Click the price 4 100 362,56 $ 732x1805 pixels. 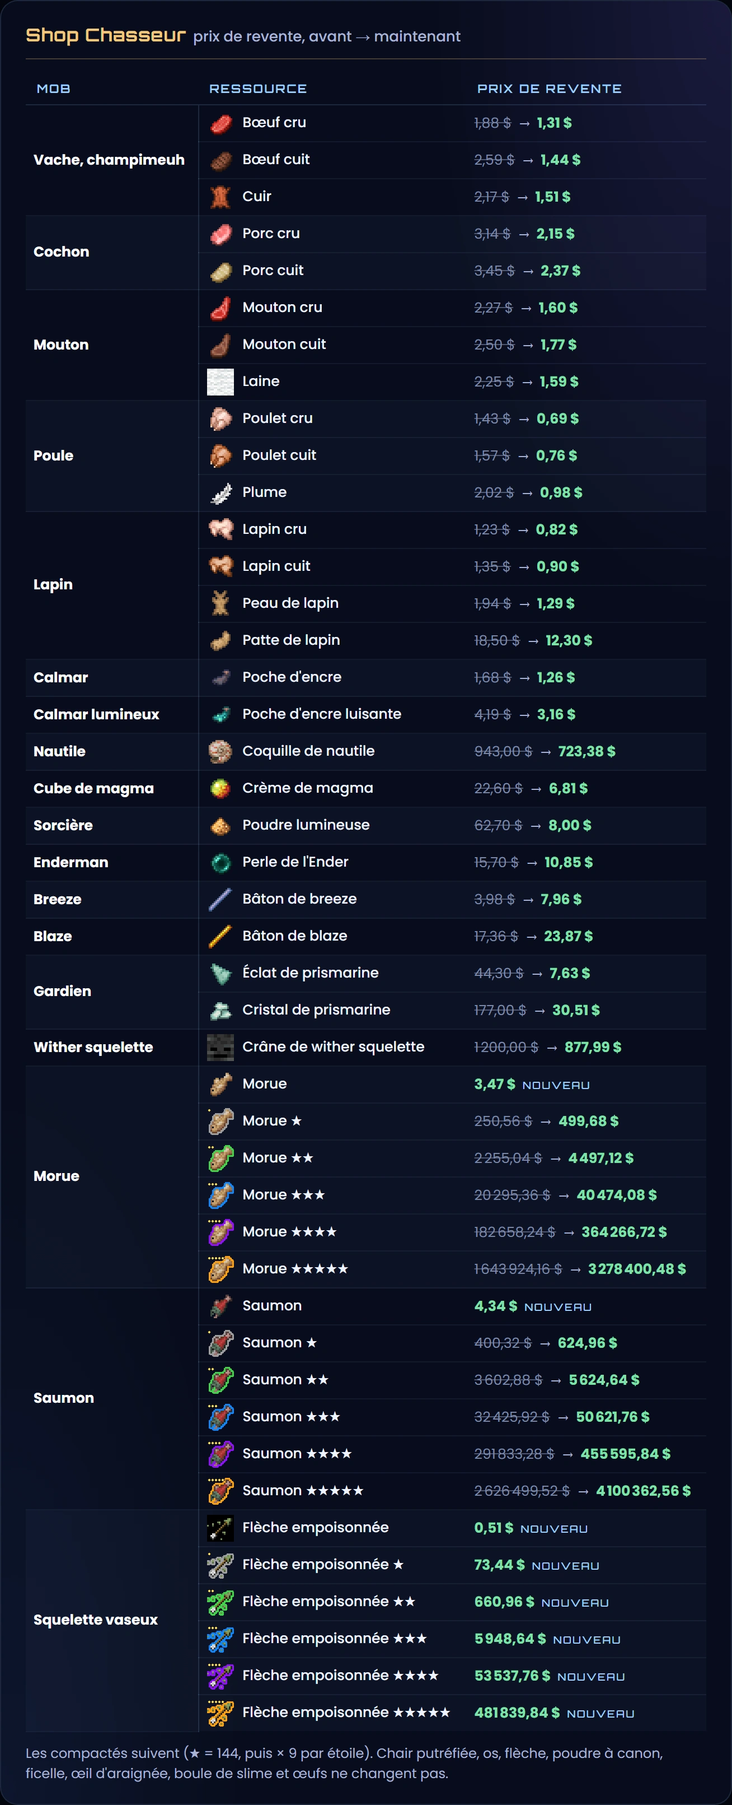643,1490
